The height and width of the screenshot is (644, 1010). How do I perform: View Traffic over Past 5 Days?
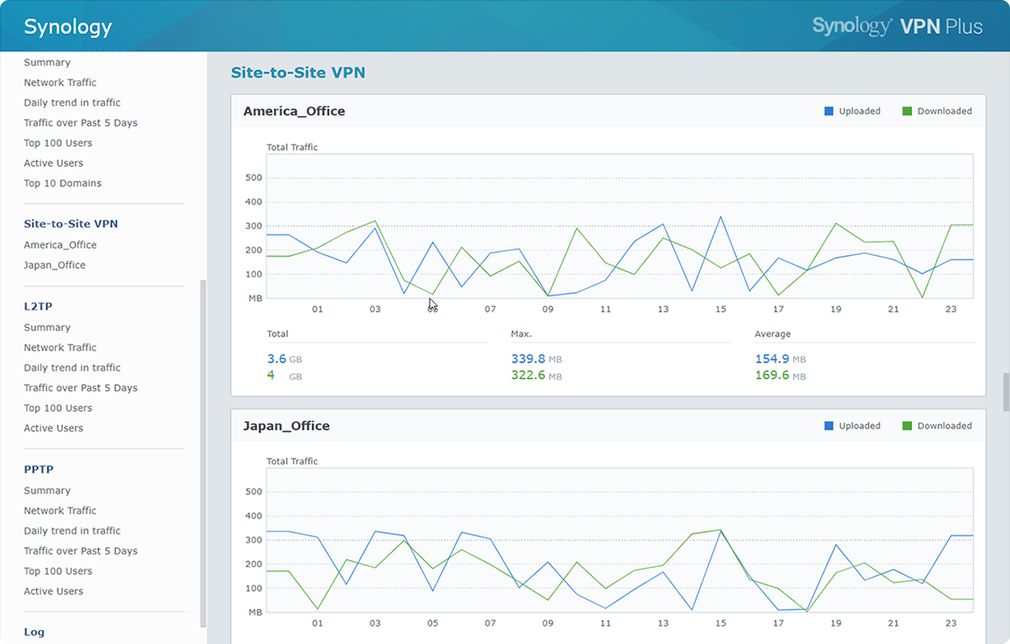pyautogui.click(x=81, y=122)
